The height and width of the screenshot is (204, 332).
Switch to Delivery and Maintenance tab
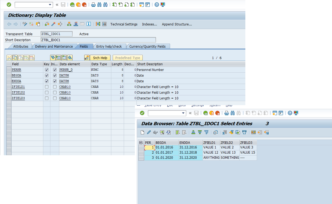tap(54, 46)
